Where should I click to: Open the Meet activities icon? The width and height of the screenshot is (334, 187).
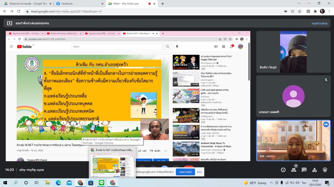pos(315,170)
